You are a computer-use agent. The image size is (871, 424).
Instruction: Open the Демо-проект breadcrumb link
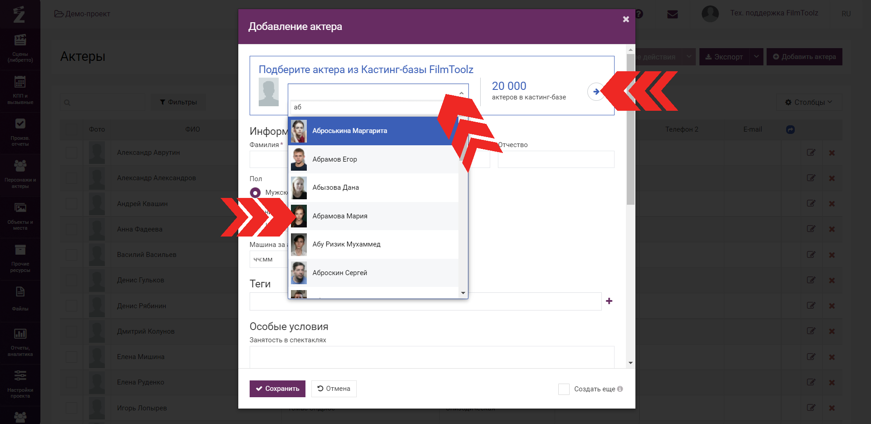coord(83,14)
